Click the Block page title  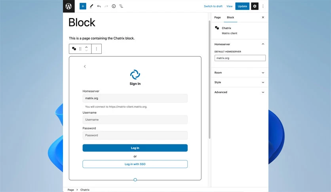(82, 23)
